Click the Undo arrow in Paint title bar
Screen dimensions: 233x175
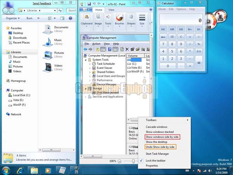(94, 4)
